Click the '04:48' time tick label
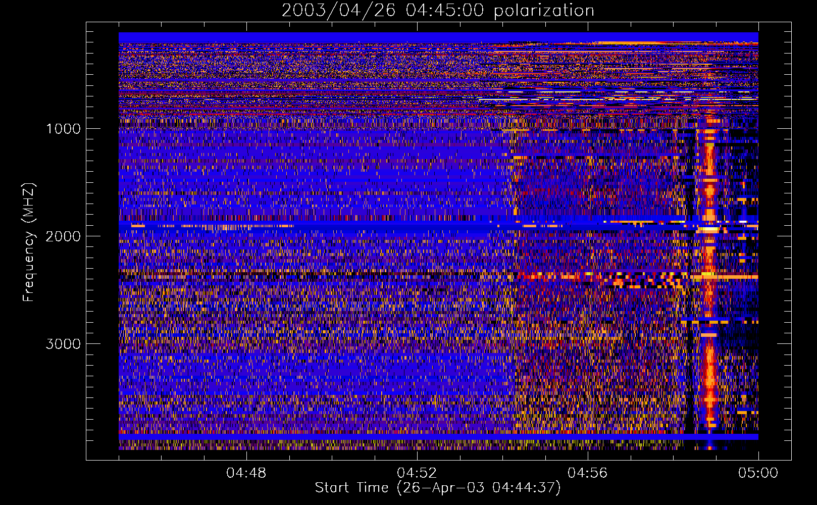 246,473
